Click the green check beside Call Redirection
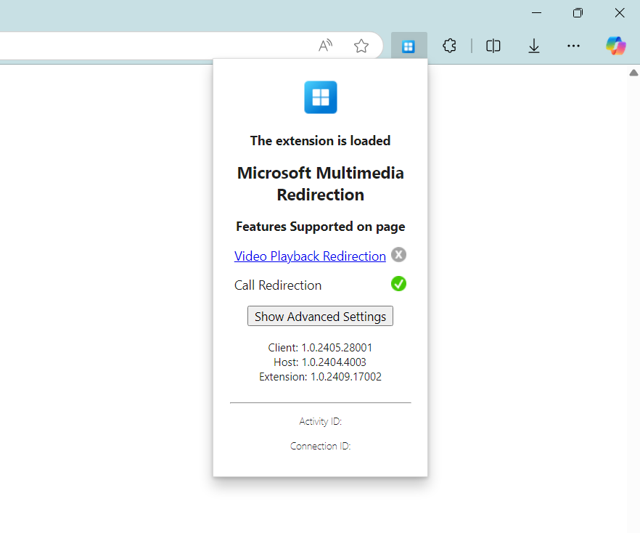The image size is (640, 533). [x=398, y=283]
